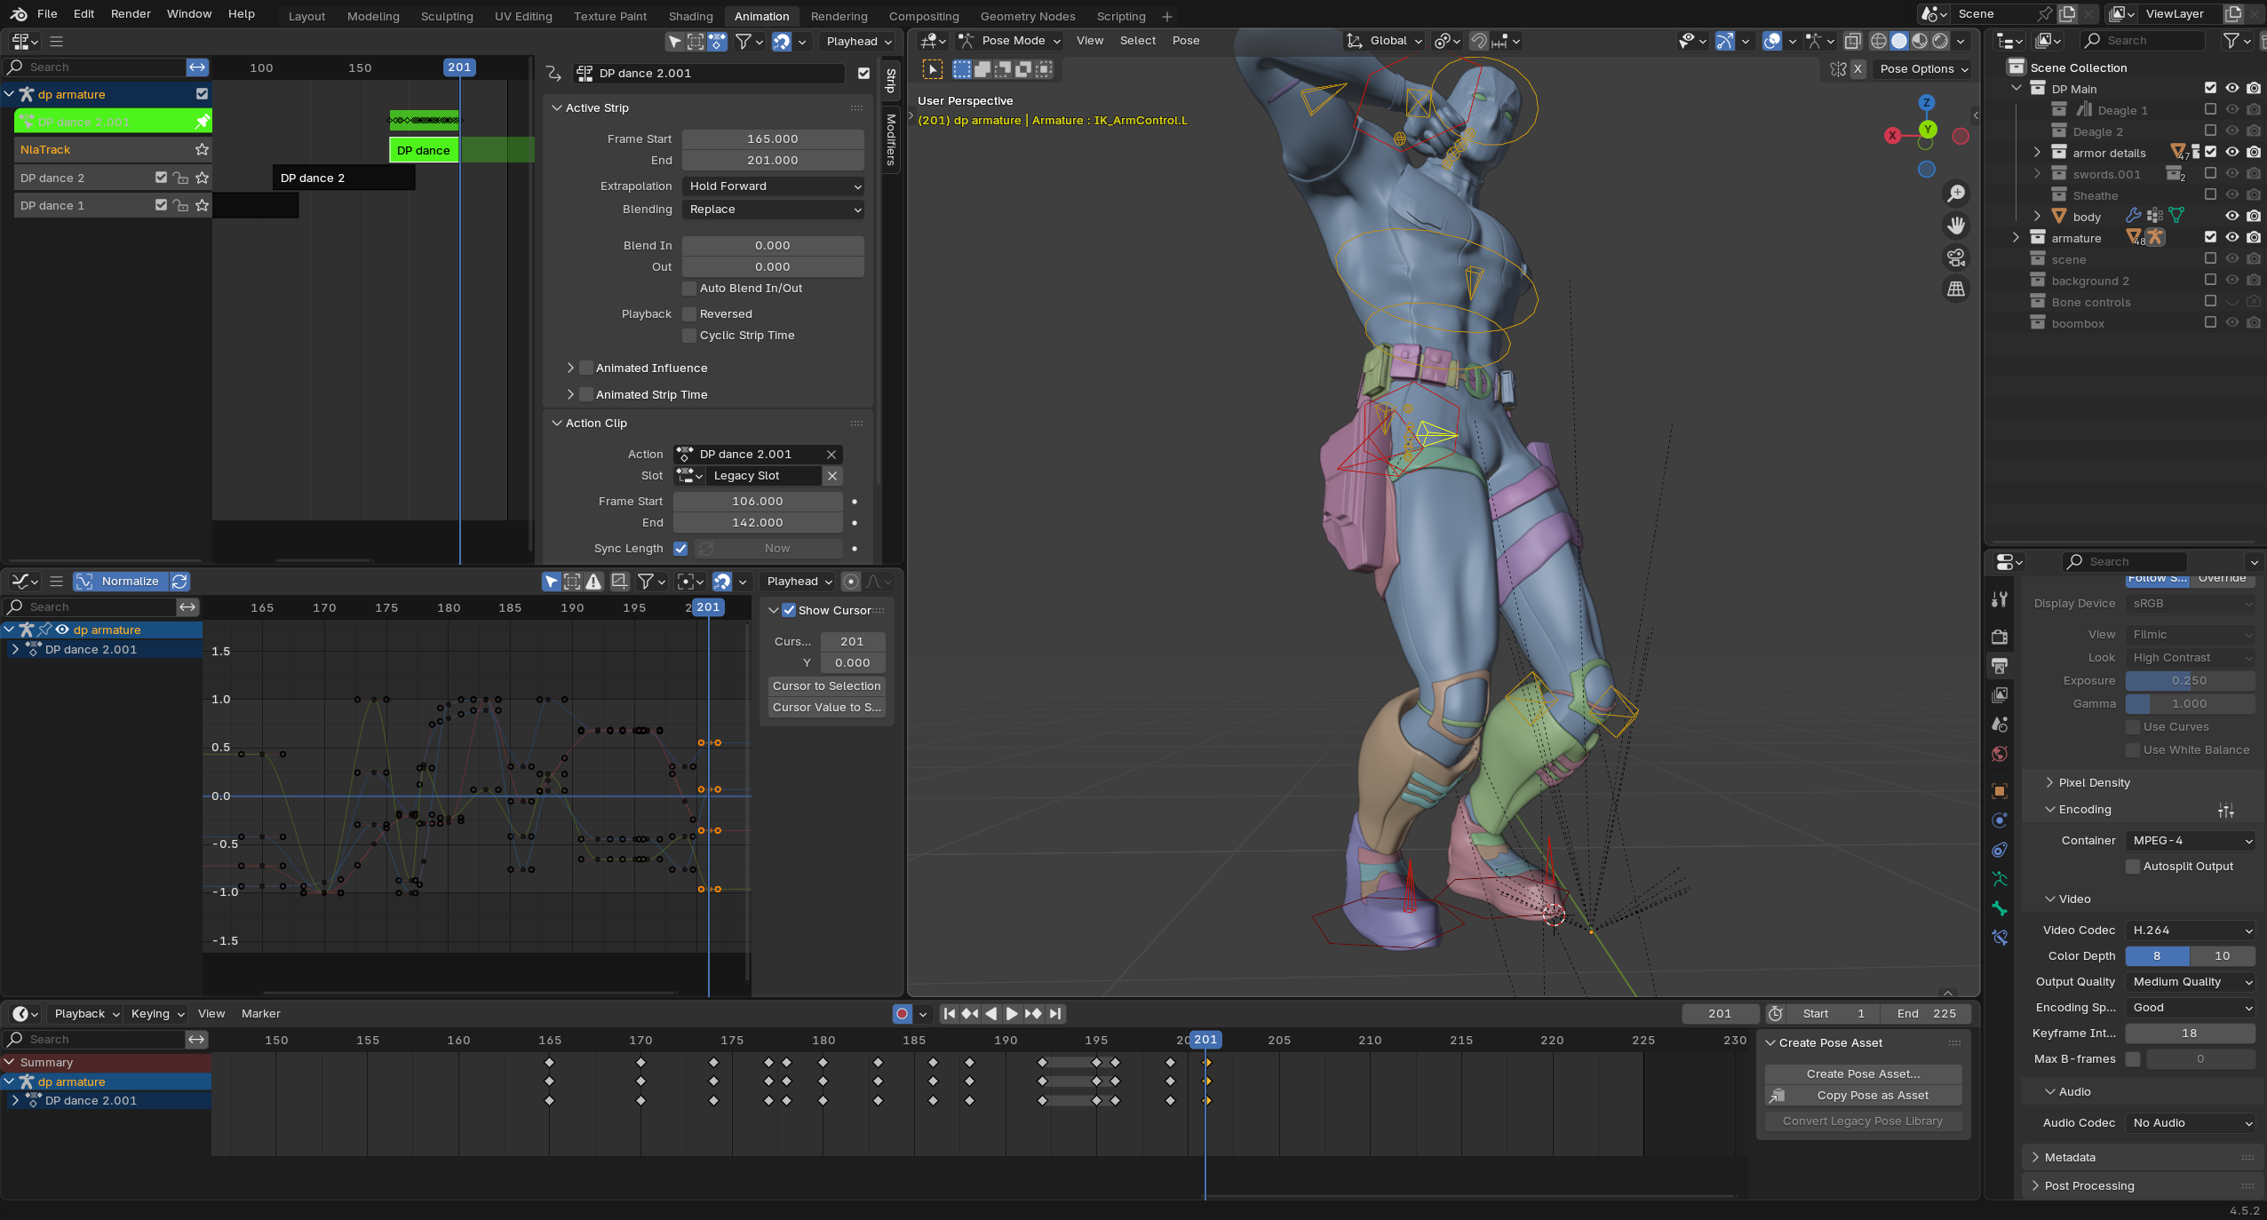Select DP dance 2 NLA strip
Viewport: 2267px width, 1220px height.
pos(343,178)
